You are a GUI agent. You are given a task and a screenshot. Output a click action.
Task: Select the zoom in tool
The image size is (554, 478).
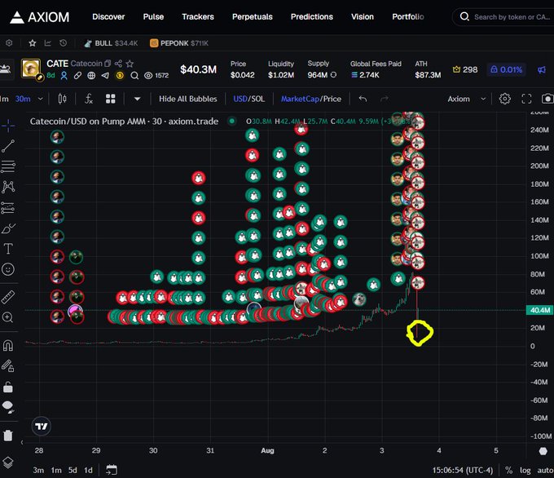8,317
